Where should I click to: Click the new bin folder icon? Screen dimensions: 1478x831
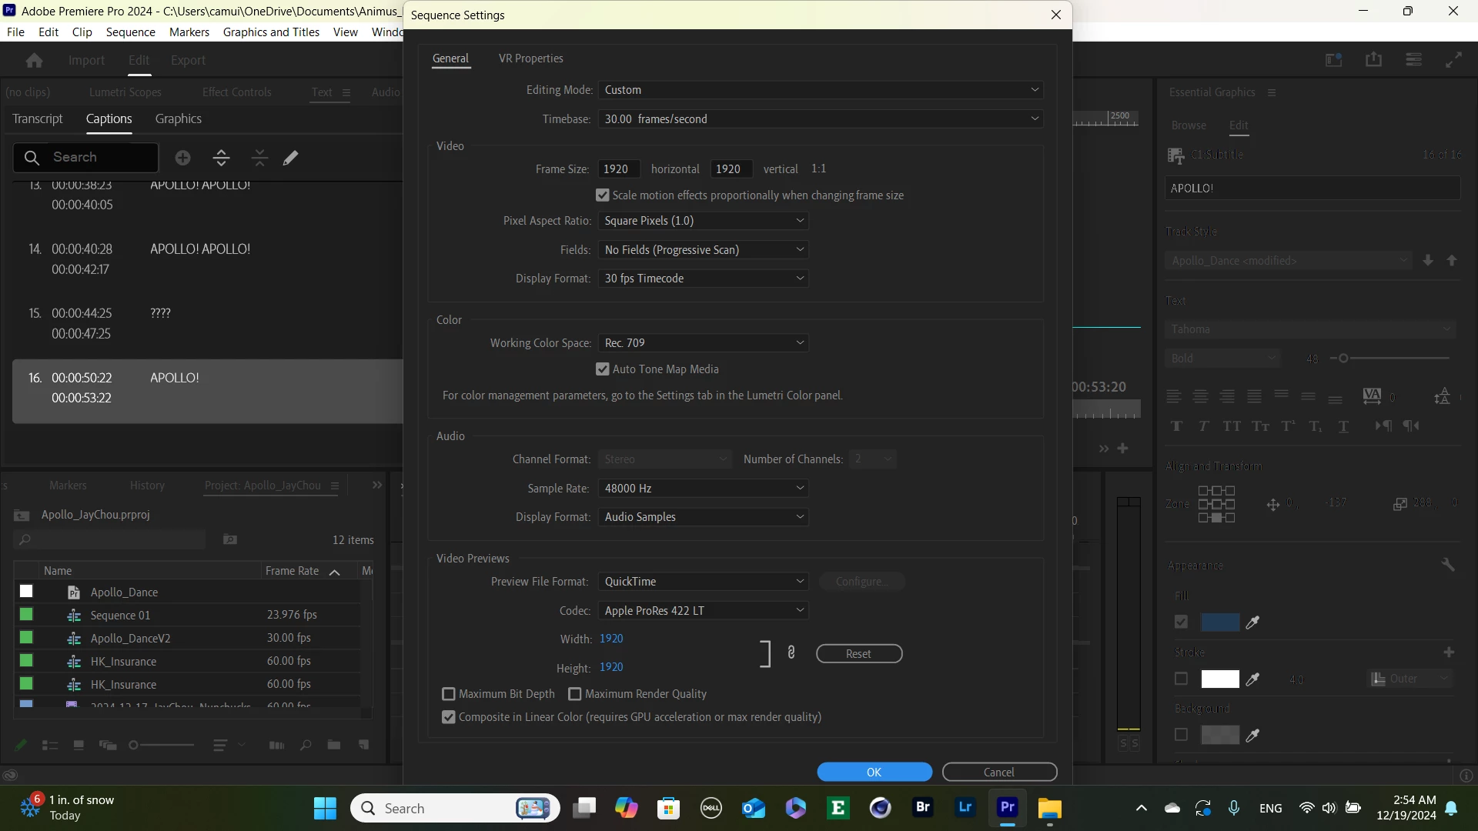[x=333, y=745]
